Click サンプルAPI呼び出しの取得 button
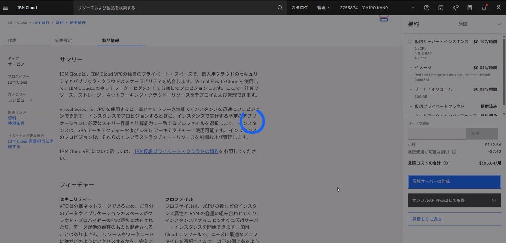Screen dimensions: 507x243 pyautogui.click(x=454, y=200)
